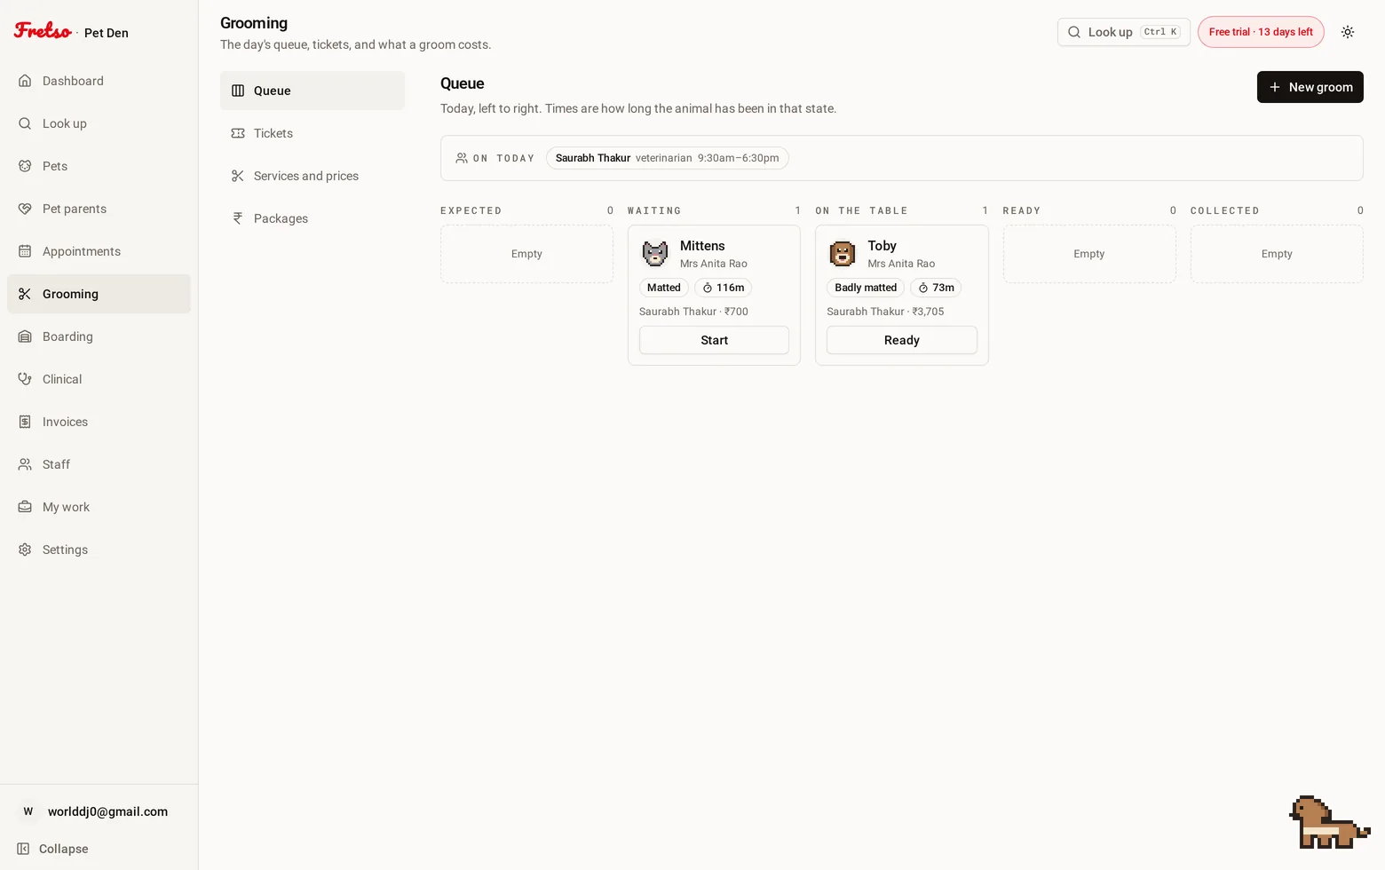The width and height of the screenshot is (1385, 870).
Task: Open Boarding section
Action: (99, 336)
